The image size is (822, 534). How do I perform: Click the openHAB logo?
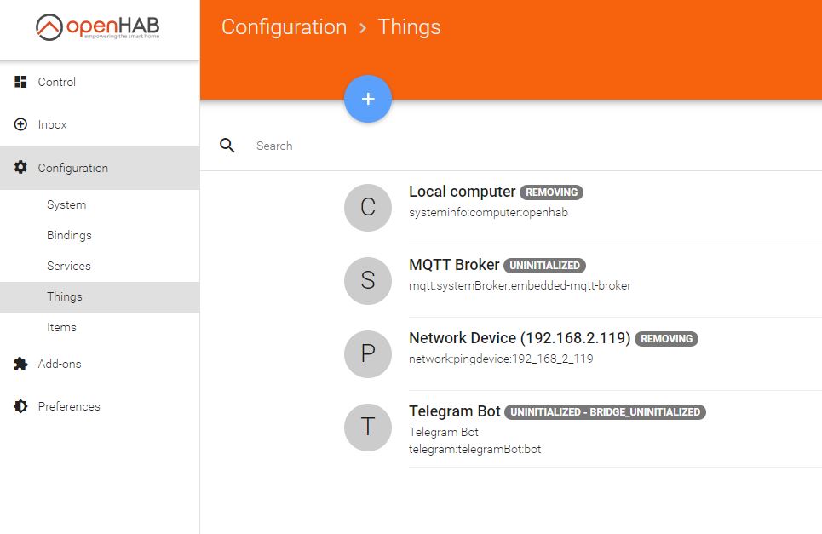[x=97, y=27]
